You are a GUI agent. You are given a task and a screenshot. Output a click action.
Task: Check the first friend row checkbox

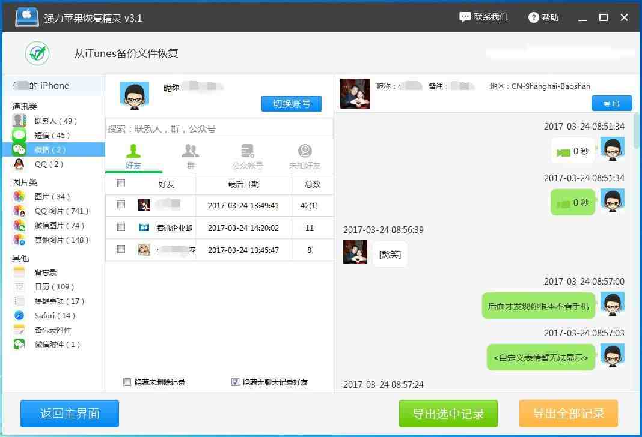click(x=121, y=205)
